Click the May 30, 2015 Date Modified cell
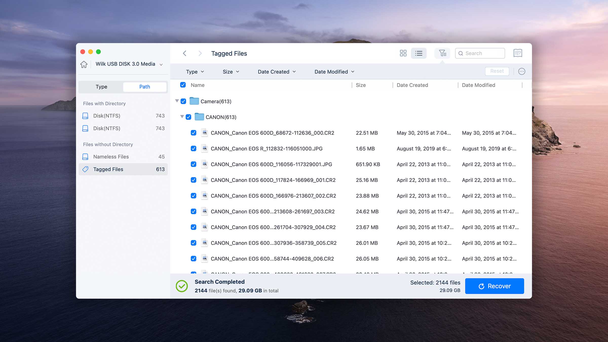The width and height of the screenshot is (608, 342). (489, 133)
